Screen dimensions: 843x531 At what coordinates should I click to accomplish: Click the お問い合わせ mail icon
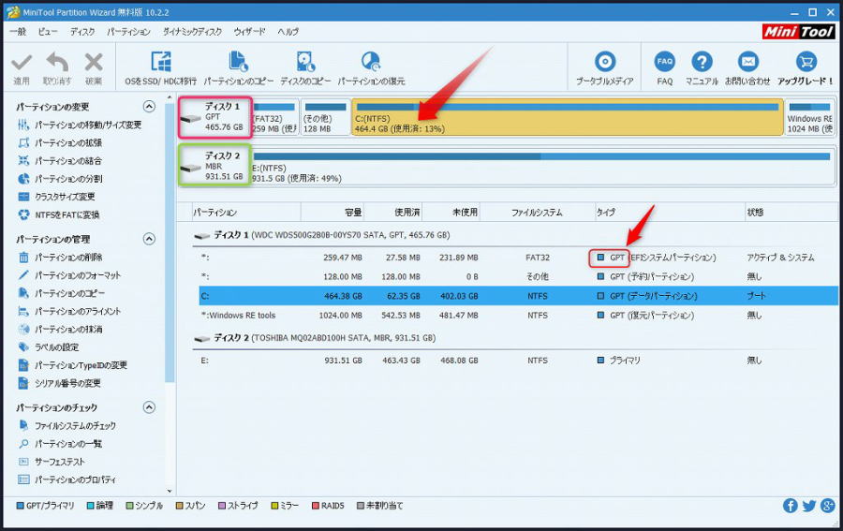(x=747, y=62)
